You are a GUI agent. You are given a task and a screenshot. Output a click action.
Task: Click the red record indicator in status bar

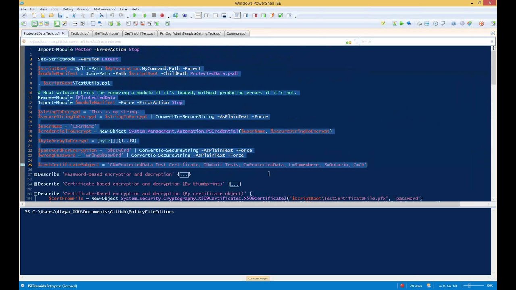tap(402, 286)
